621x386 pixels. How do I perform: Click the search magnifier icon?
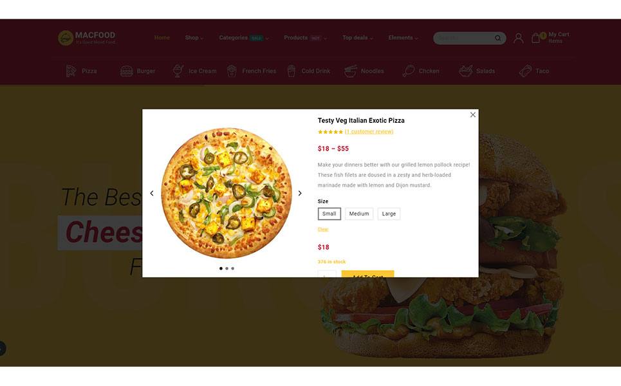497,38
